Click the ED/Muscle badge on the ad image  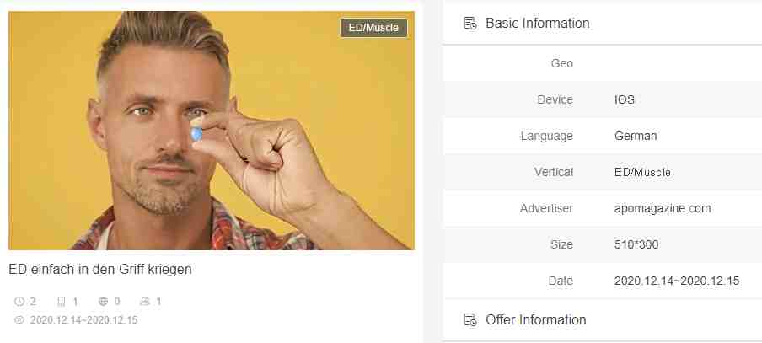click(373, 28)
